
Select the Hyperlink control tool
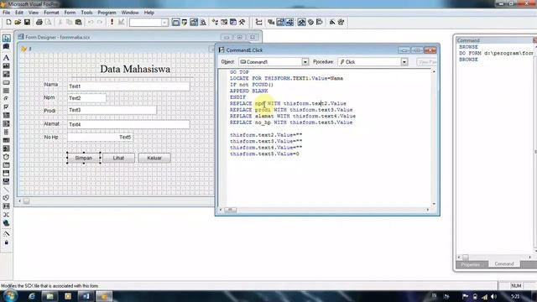(x=6, y=223)
